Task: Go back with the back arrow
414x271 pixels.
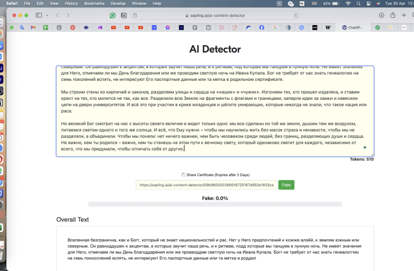Action: pos(58,15)
